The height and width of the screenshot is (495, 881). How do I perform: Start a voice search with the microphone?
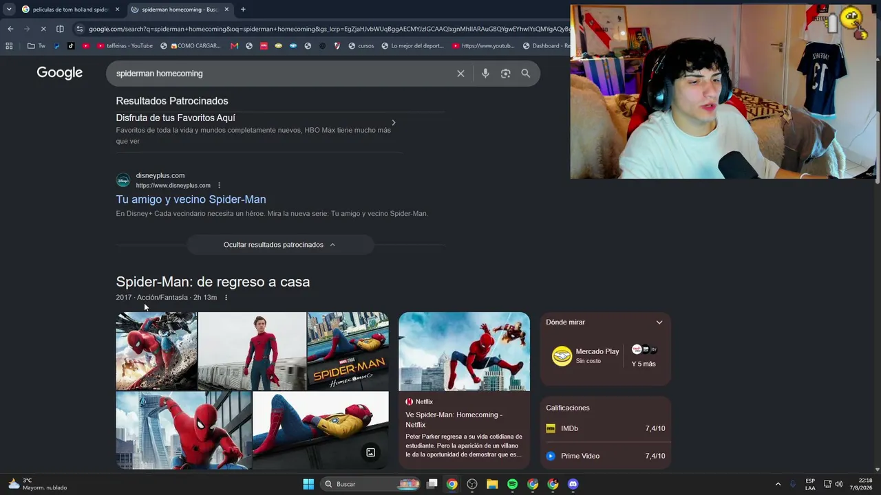click(485, 74)
